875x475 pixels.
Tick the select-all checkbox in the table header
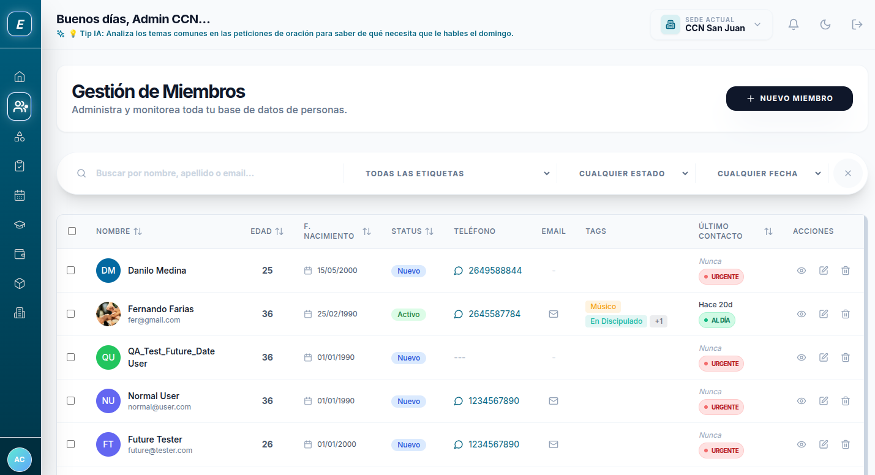coord(72,231)
